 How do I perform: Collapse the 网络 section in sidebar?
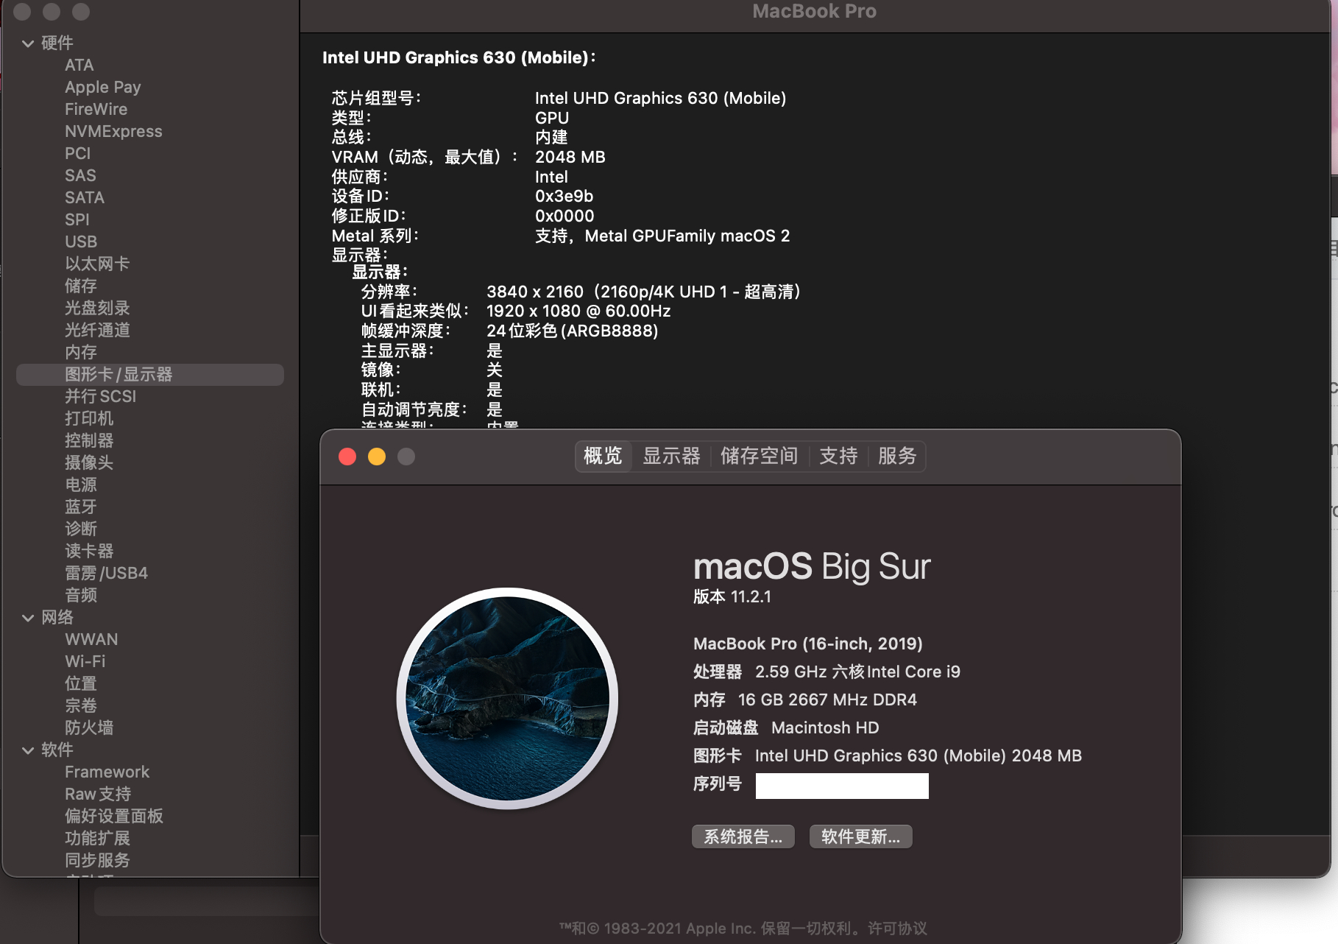28,618
